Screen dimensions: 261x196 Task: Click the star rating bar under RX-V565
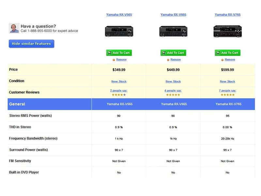point(119,94)
